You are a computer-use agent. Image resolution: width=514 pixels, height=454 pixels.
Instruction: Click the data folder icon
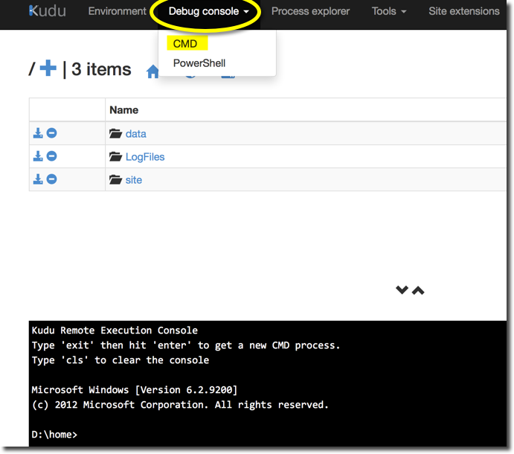115,133
